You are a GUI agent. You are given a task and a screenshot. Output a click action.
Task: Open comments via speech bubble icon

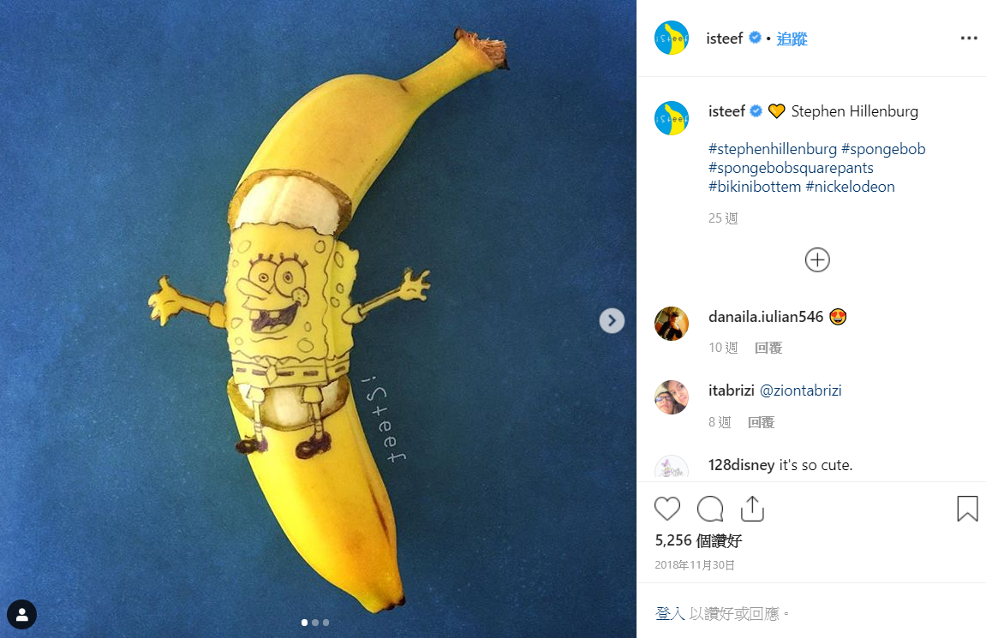point(710,509)
